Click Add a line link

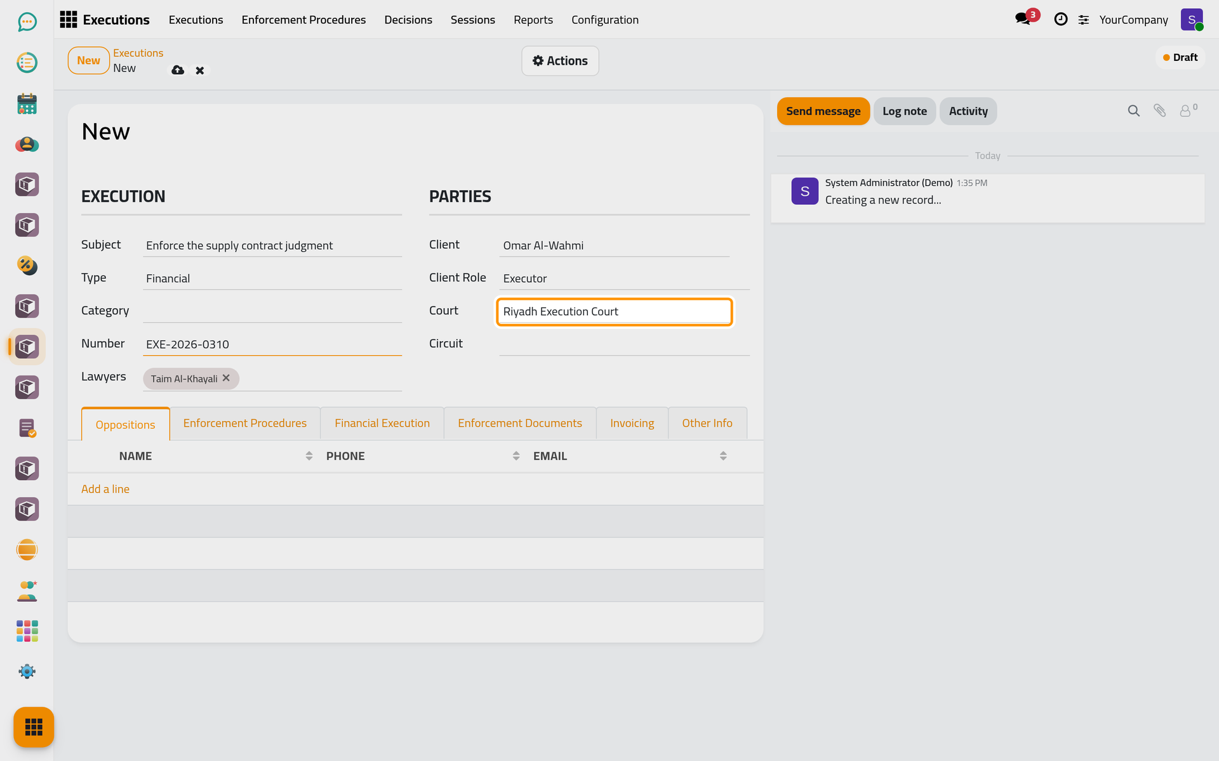tap(105, 489)
